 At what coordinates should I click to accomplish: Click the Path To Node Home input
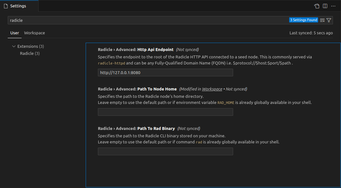[165, 112]
